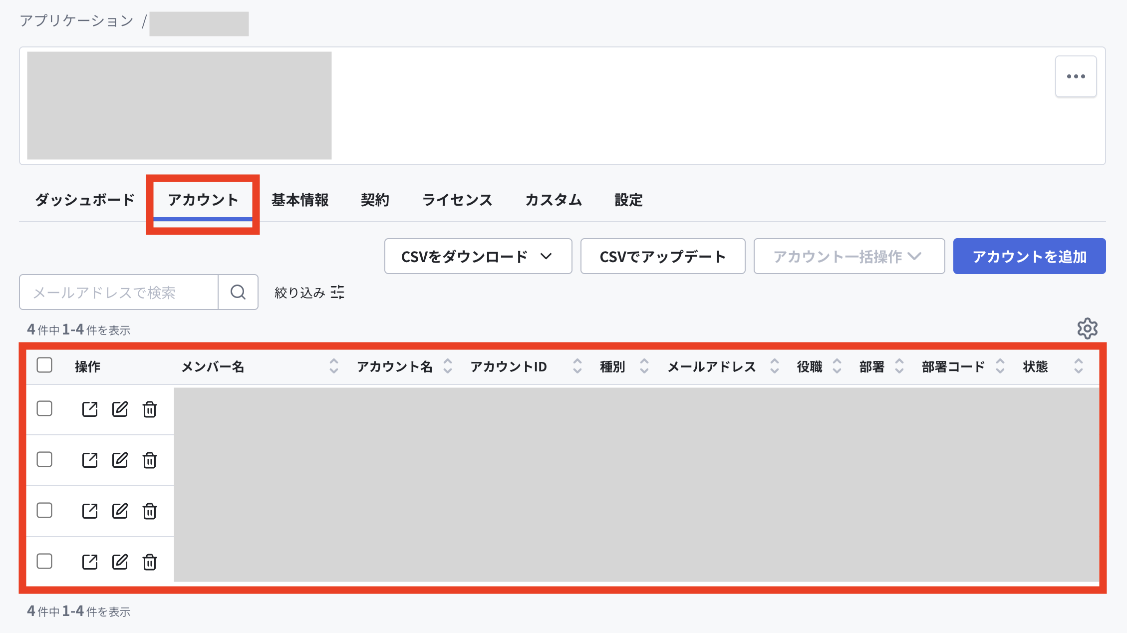
Task: Sort by 状態 column arrows
Action: pos(1079,366)
